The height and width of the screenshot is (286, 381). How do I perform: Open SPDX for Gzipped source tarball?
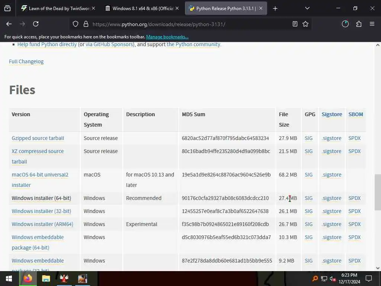[355, 138]
